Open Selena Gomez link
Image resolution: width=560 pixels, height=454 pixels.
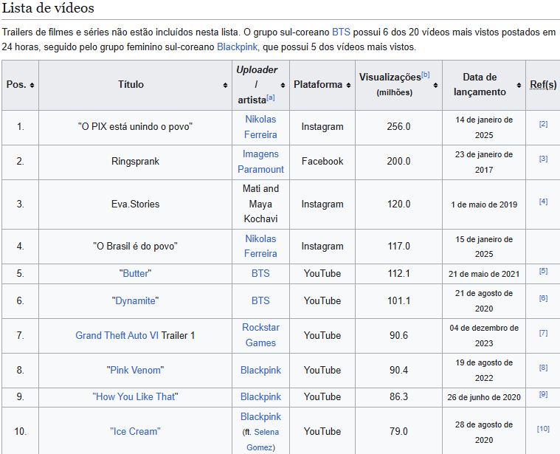pos(263,440)
